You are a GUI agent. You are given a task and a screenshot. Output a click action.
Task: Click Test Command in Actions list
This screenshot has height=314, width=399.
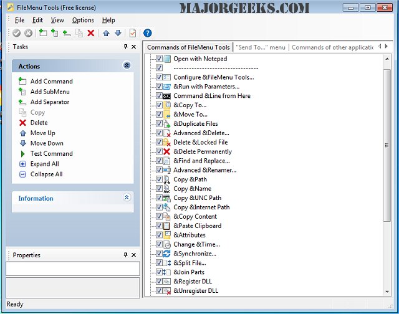click(51, 153)
